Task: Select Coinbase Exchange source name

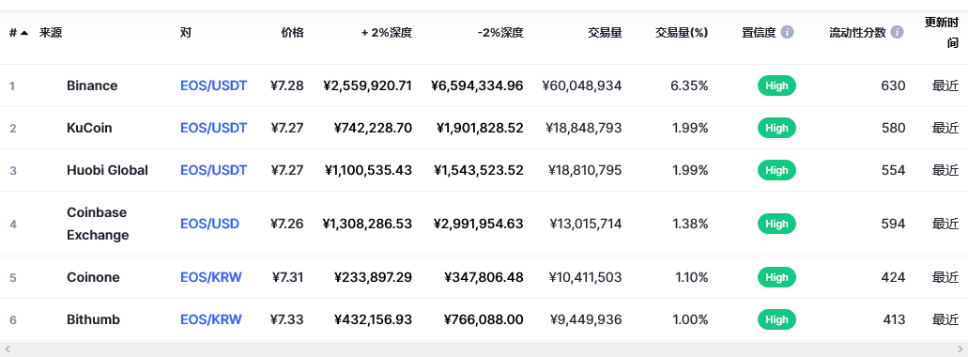Action: pos(98,224)
